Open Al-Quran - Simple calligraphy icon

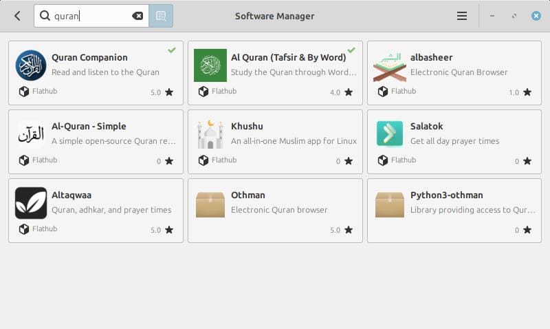(31, 134)
